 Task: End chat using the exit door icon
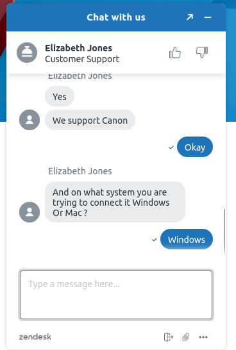click(x=169, y=337)
